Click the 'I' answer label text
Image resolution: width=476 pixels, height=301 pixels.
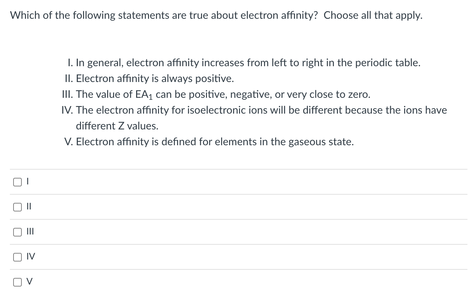[28, 181]
